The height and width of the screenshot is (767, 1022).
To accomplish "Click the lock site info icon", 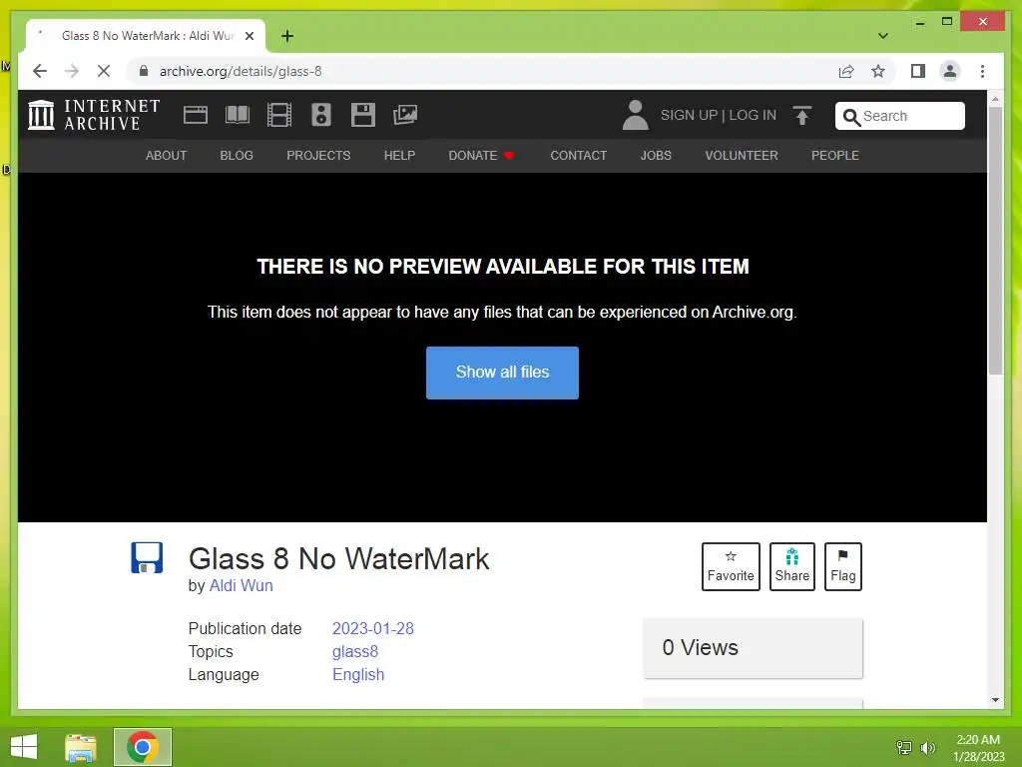I will pos(144,71).
